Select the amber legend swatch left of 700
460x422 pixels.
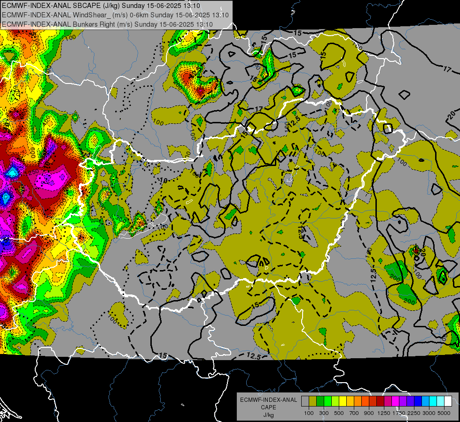pos(350,401)
